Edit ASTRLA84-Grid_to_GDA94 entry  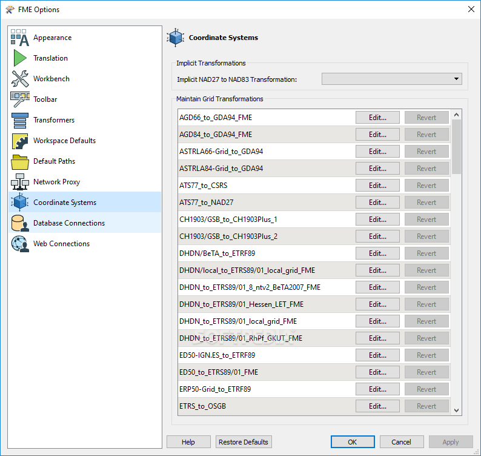[x=377, y=169]
